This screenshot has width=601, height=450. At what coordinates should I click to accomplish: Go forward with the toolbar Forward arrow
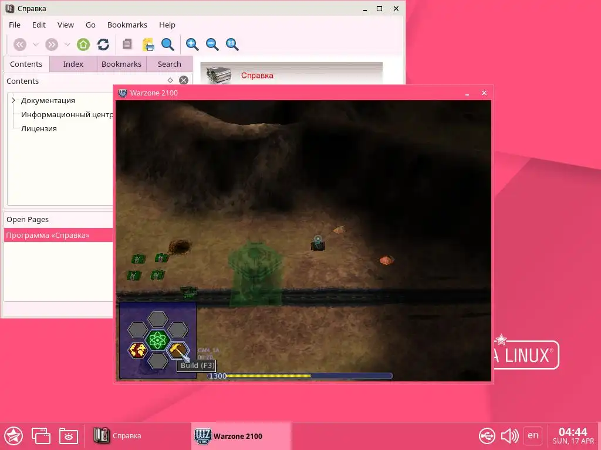coord(52,45)
